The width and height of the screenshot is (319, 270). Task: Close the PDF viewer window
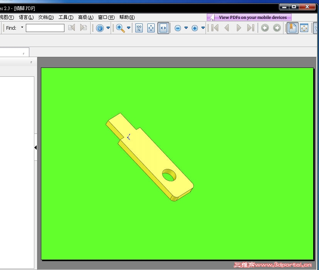click(307, 7)
